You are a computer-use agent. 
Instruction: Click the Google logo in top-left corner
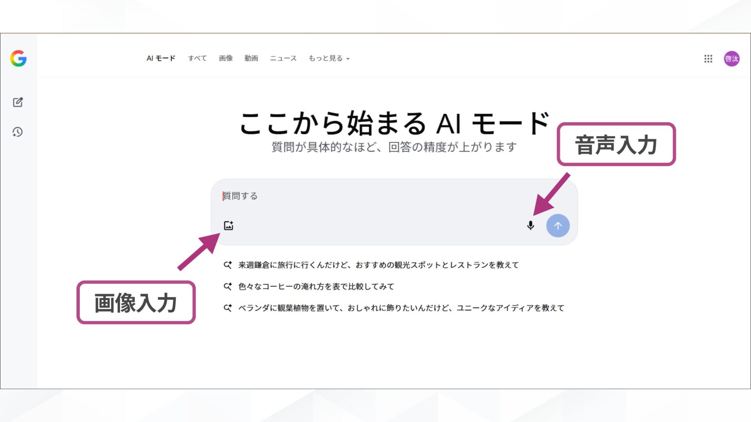pyautogui.click(x=18, y=59)
